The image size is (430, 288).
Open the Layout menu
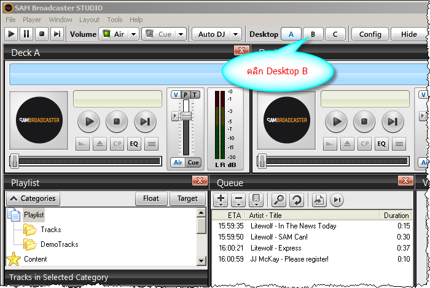click(x=90, y=20)
